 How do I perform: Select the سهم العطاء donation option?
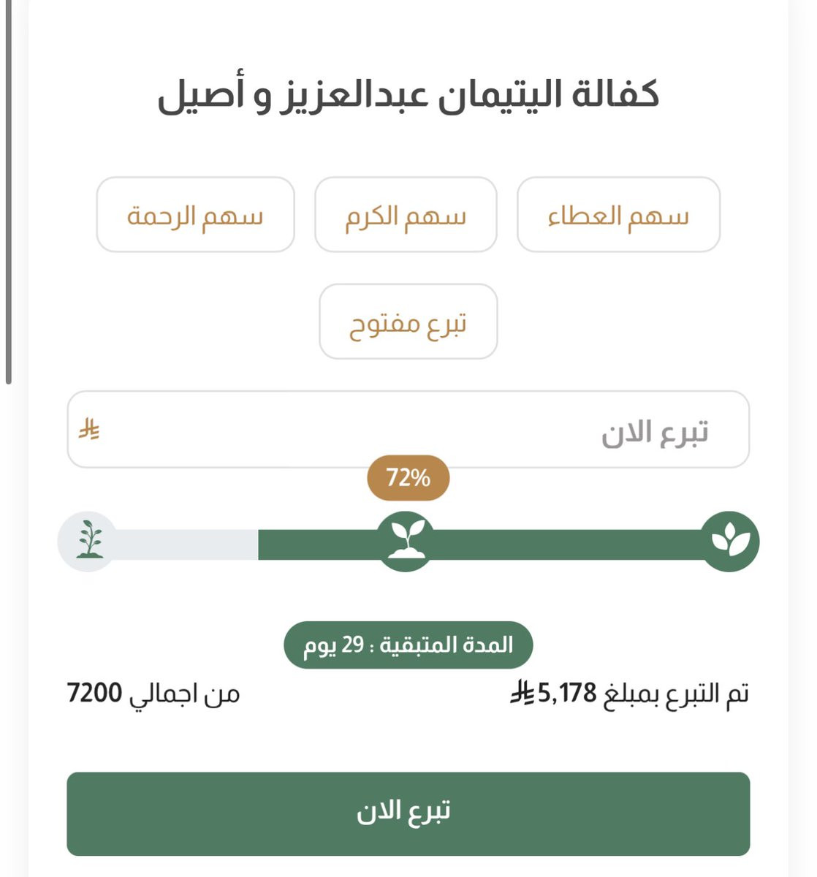click(x=618, y=215)
